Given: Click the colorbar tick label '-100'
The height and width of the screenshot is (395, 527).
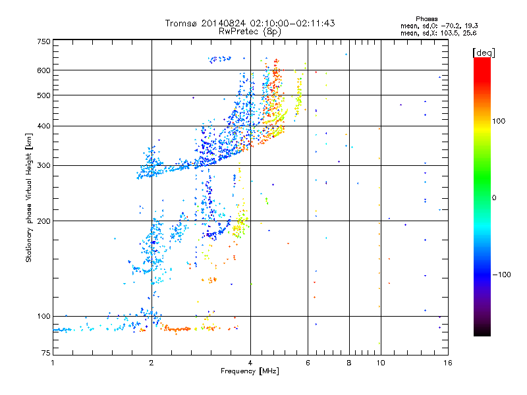Looking at the screenshot, I should click(x=501, y=275).
